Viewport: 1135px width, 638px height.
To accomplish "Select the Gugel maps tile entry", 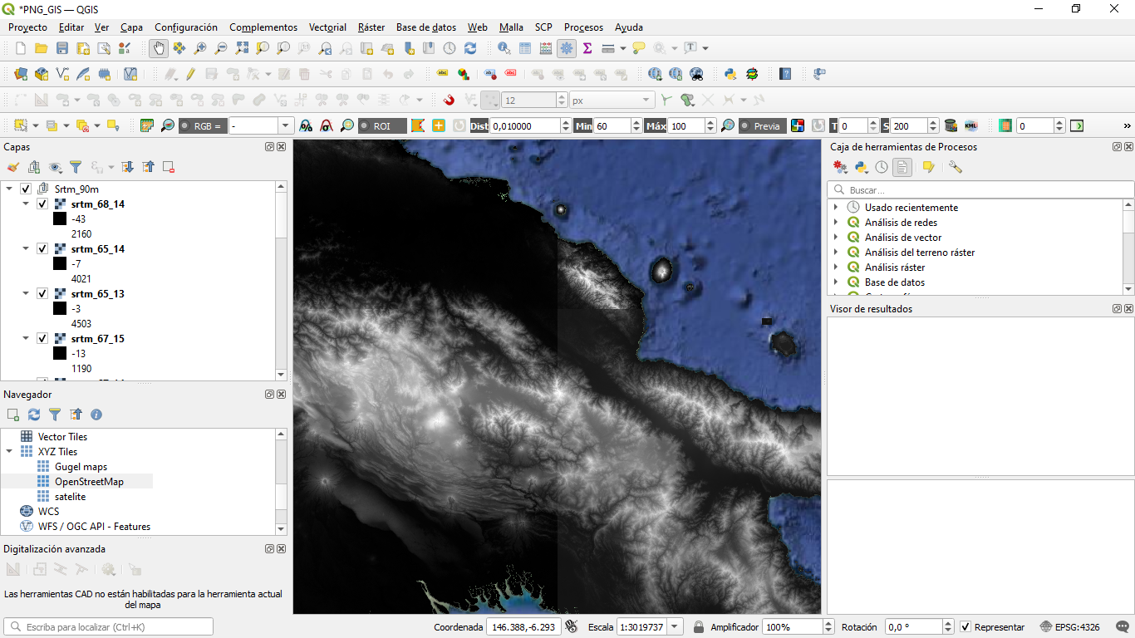I will [x=81, y=466].
